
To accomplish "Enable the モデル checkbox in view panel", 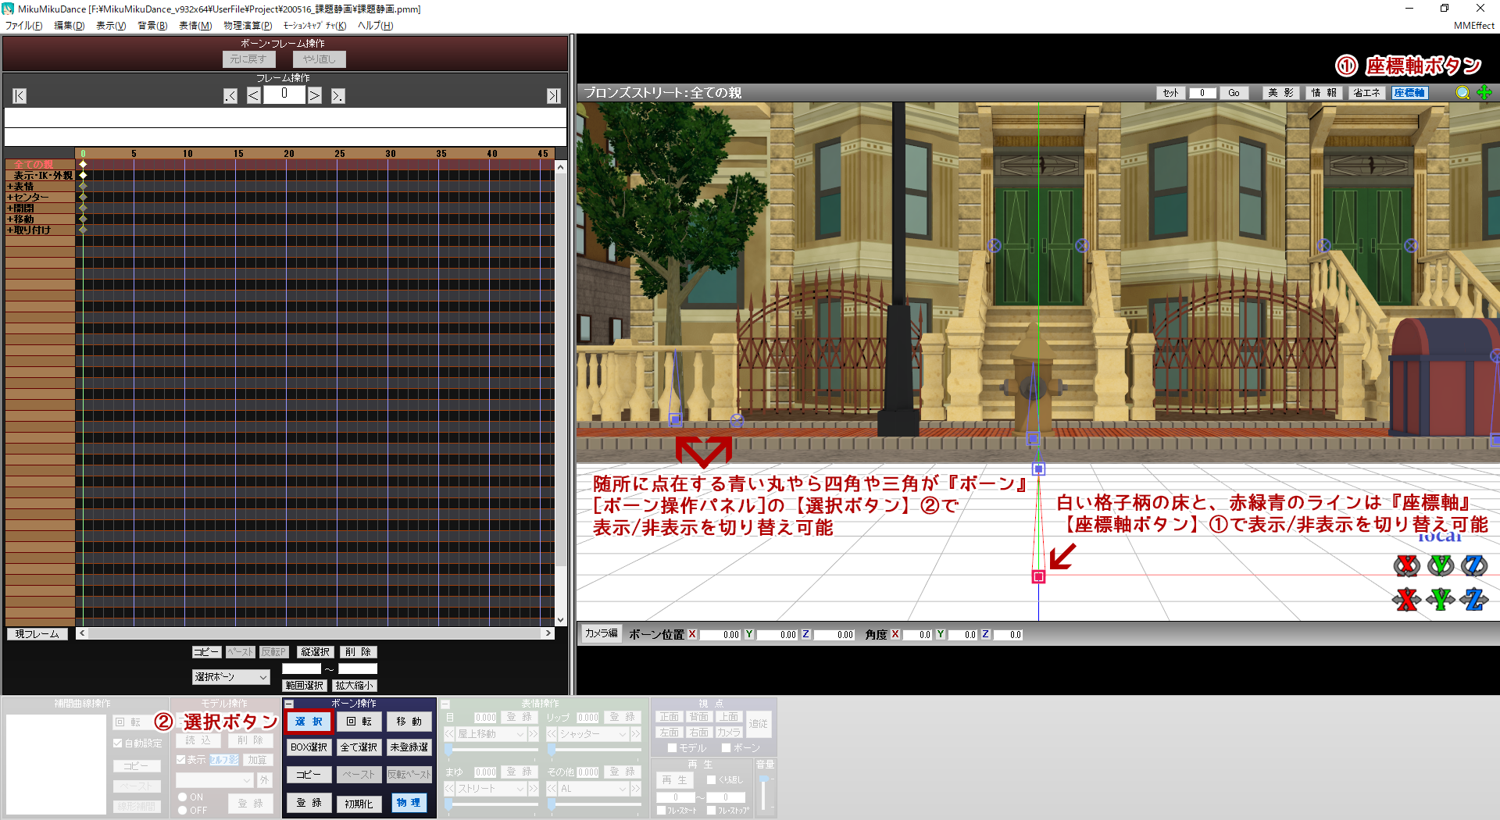I will click(x=672, y=748).
